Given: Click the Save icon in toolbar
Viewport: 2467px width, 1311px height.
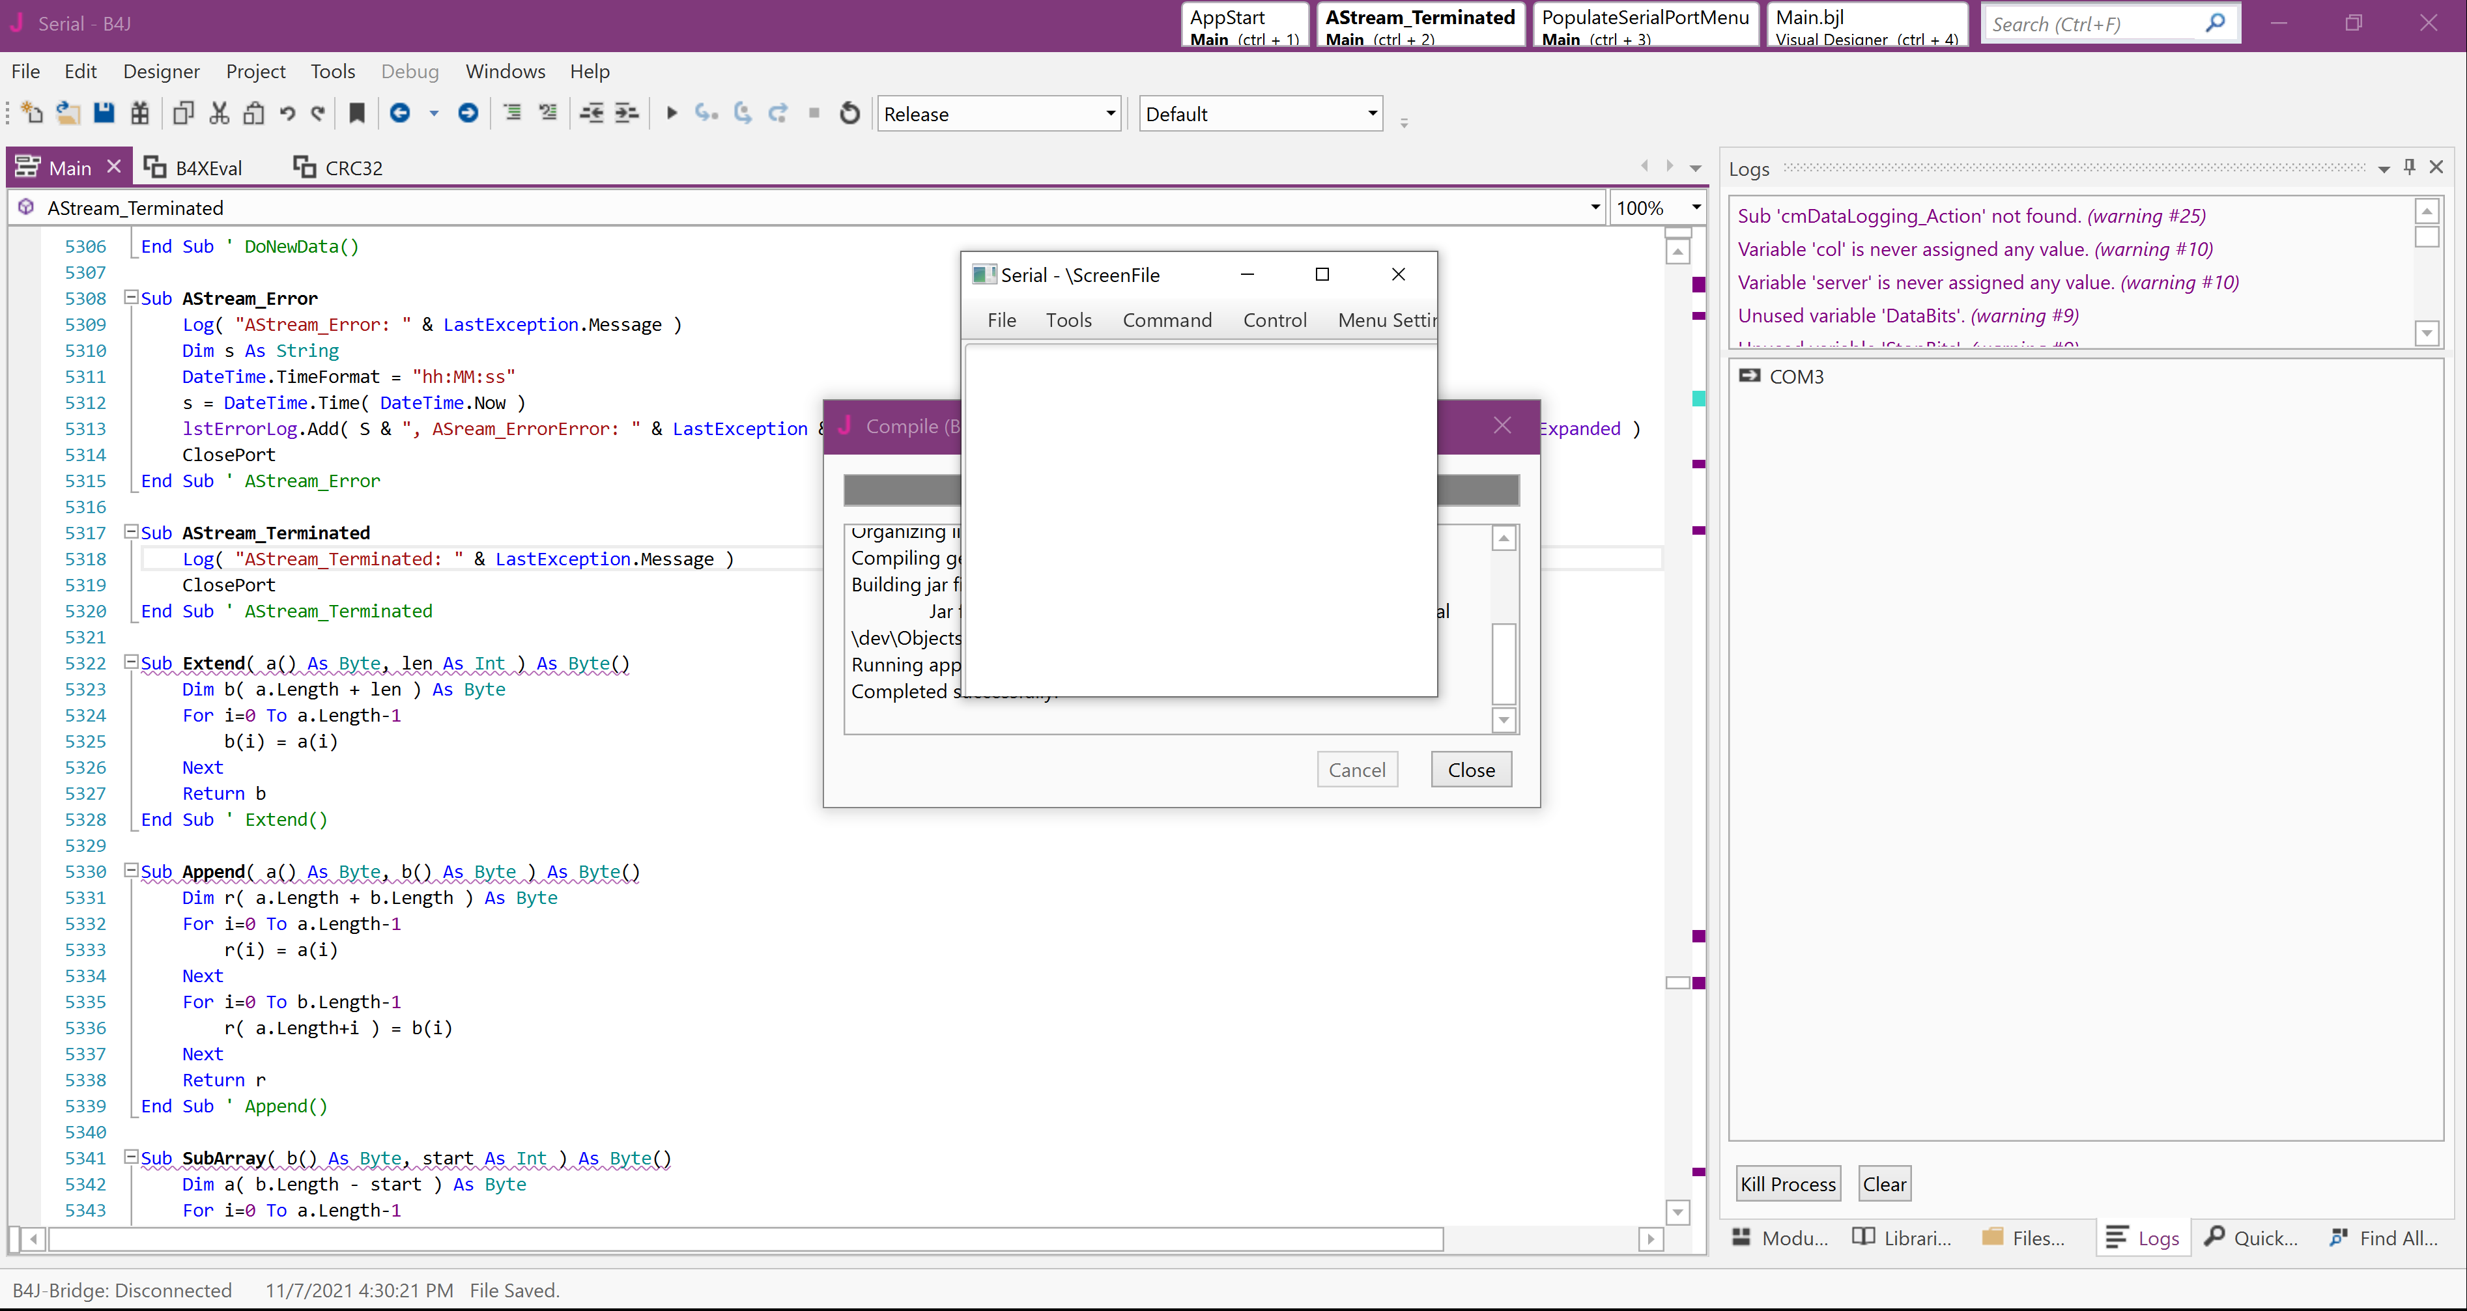Looking at the screenshot, I should (x=104, y=113).
